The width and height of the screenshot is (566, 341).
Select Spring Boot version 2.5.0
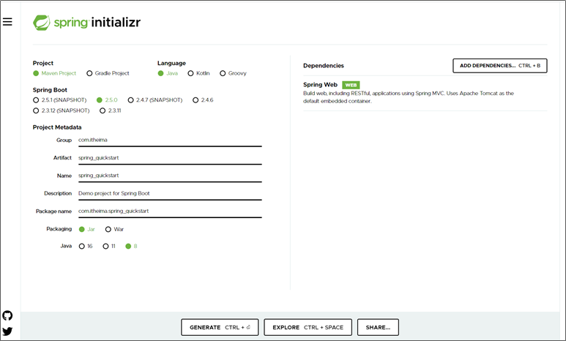pos(100,100)
